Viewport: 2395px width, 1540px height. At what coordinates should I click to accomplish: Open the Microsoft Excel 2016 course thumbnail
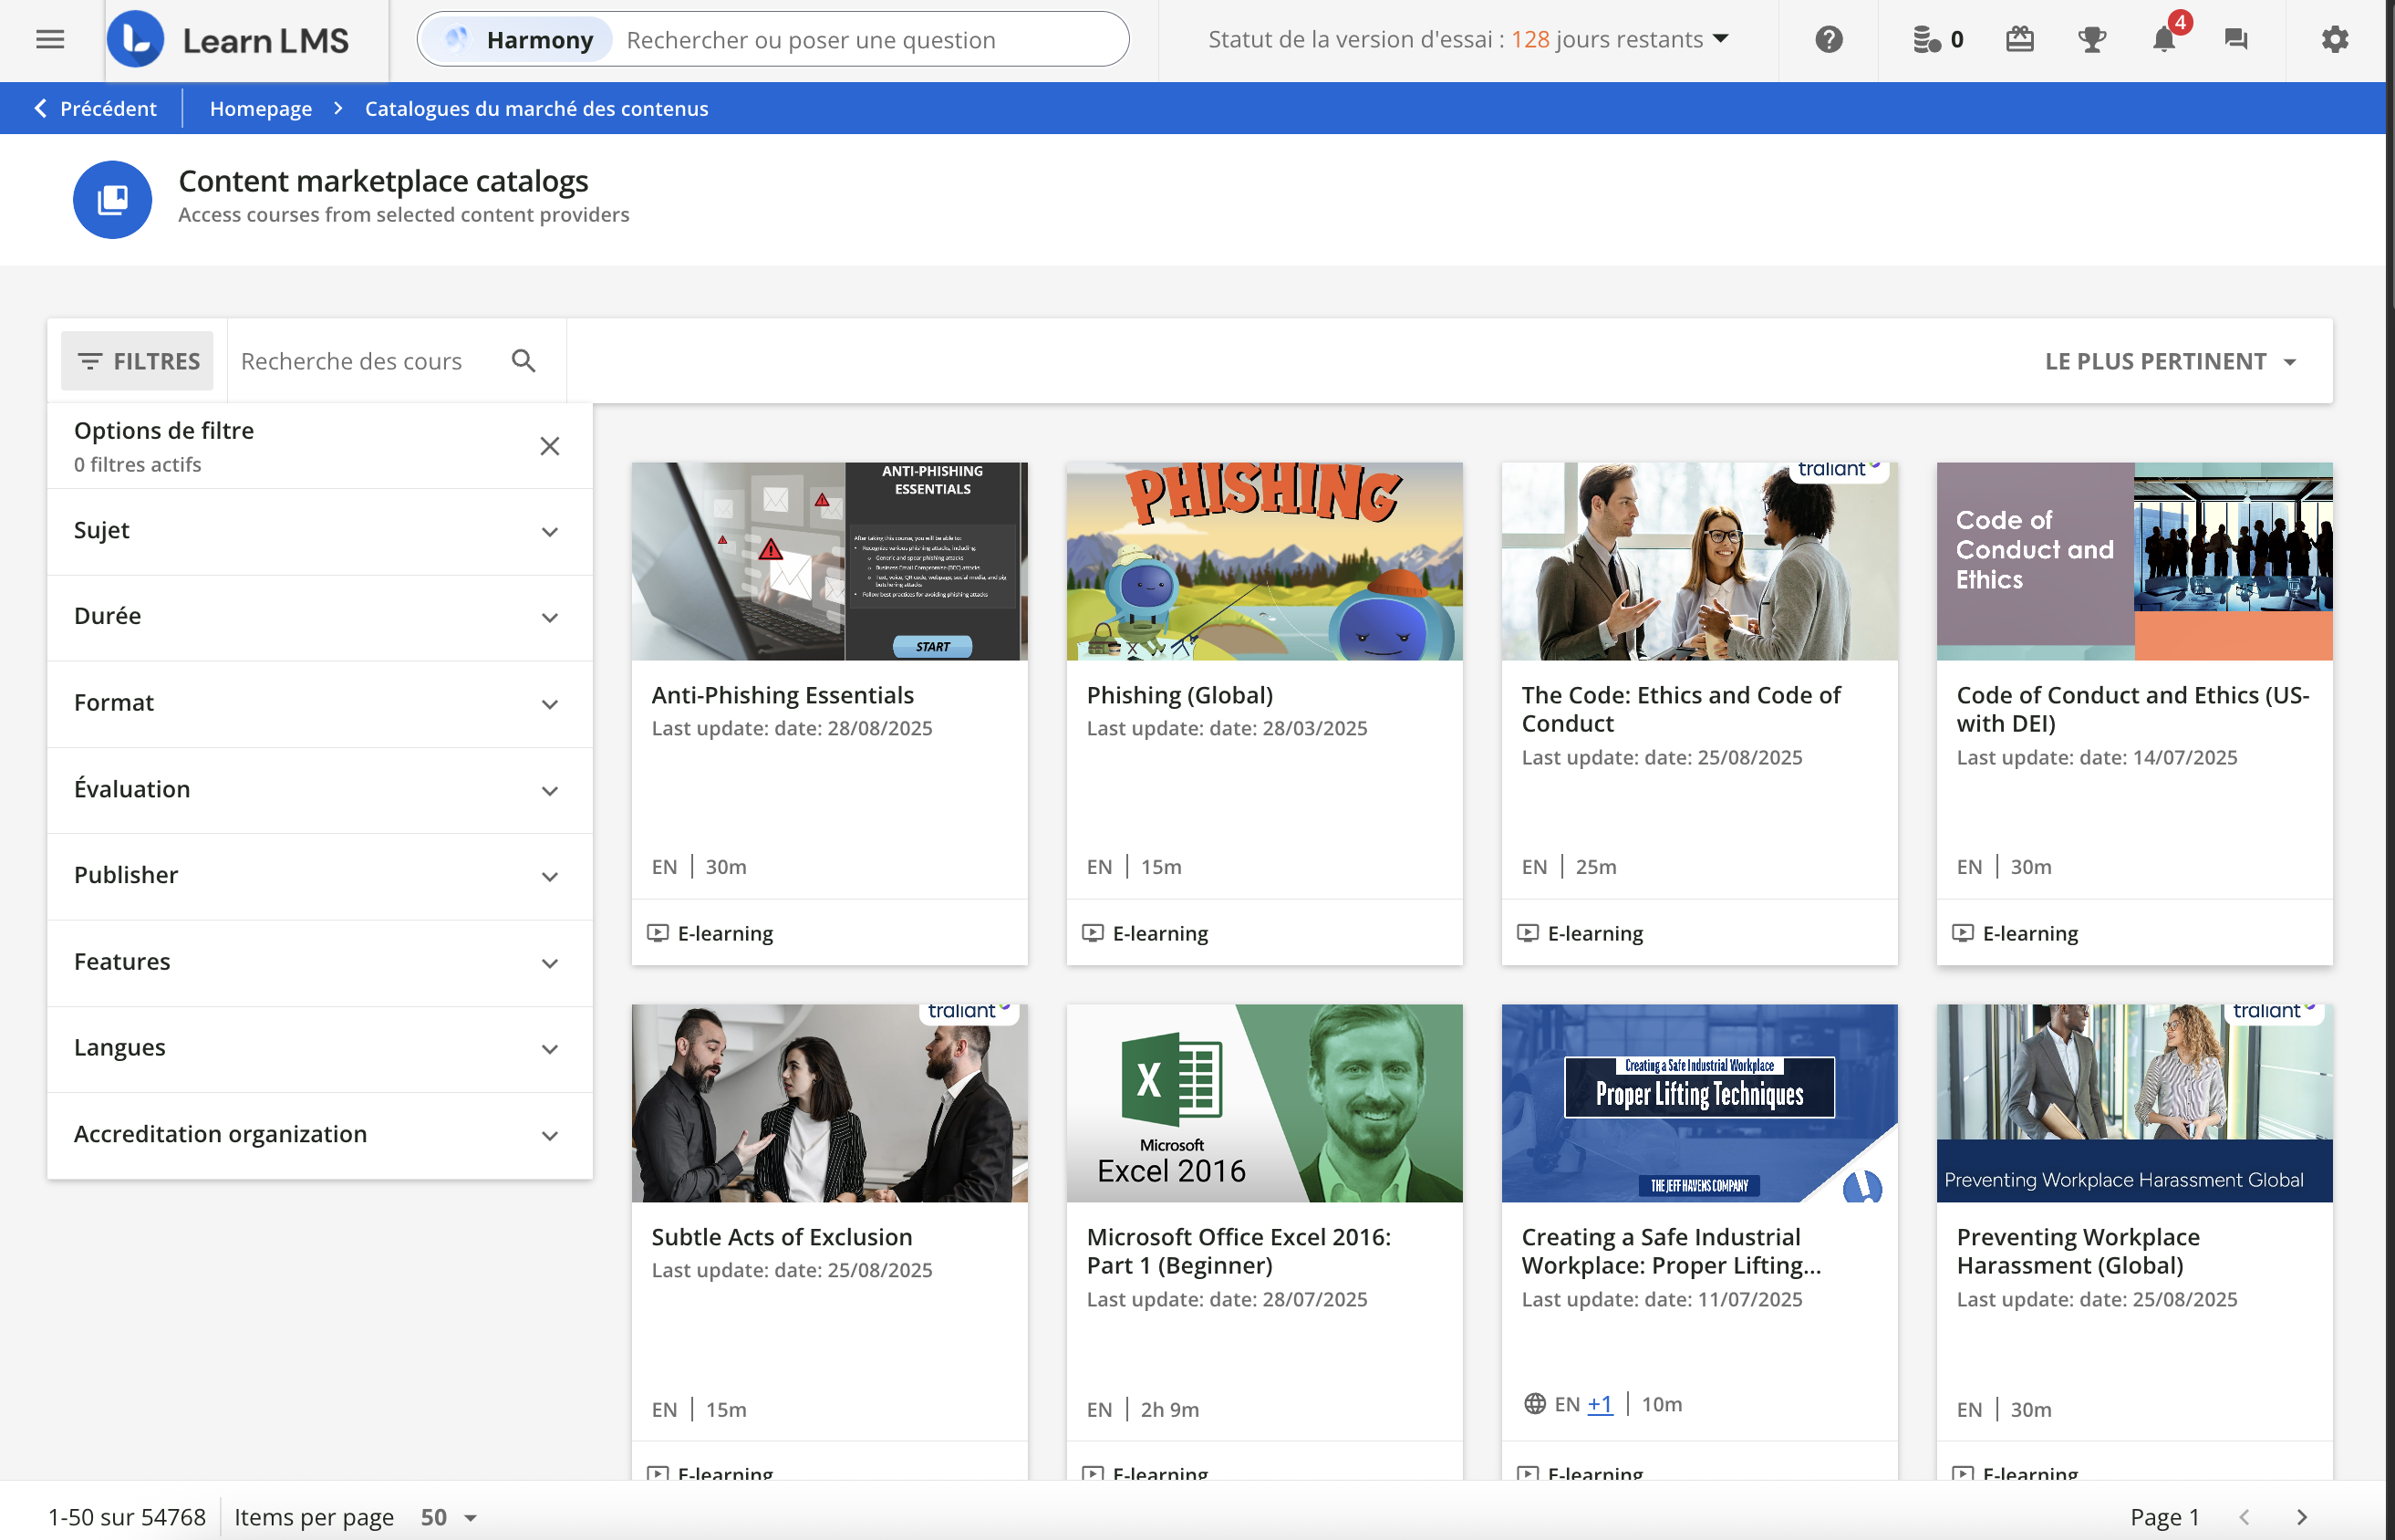1263,1102
